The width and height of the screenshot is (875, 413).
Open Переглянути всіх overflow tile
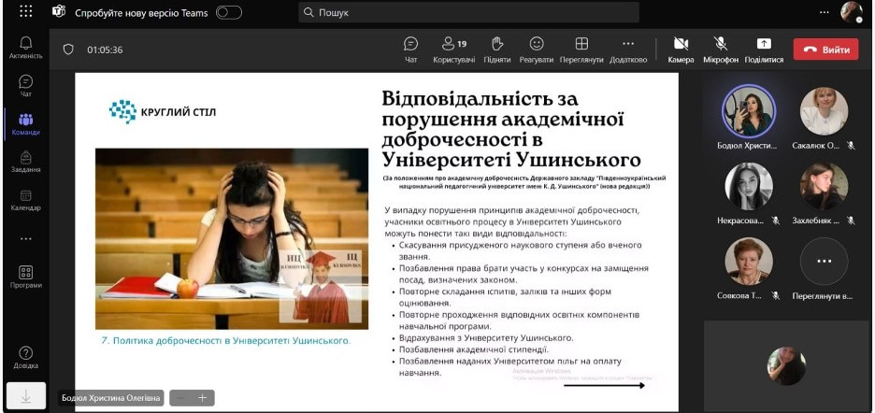coord(825,268)
